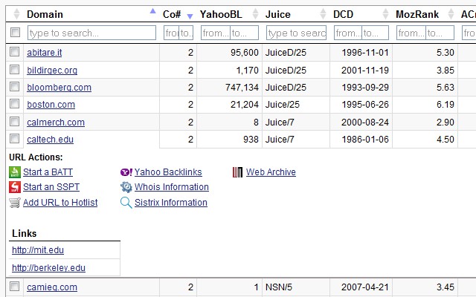Click the green BATT icon
This screenshot has height=297, width=476.
coord(15,172)
